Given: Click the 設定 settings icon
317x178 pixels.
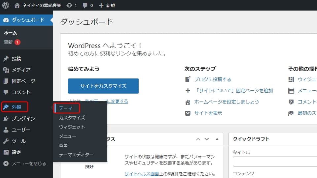Looking at the screenshot, I should pyautogui.click(x=6, y=152).
